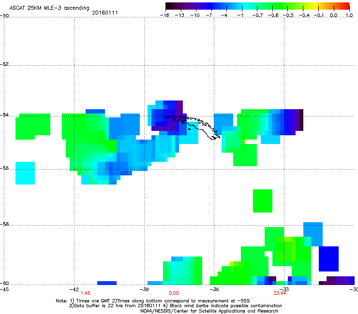Screen dimensions: 358x314
Task: Click the red end of color bar
Action: [x=346, y=6]
